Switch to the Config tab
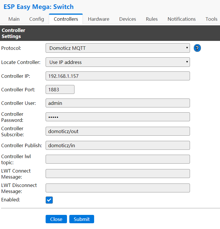Viewport: 220px width, 229px height. [x=37, y=19]
